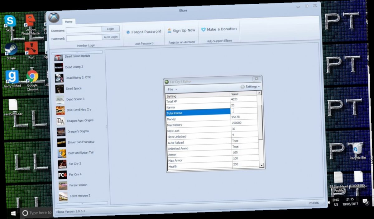
Task: Click the game list scroll-down bar
Action: [82, 203]
